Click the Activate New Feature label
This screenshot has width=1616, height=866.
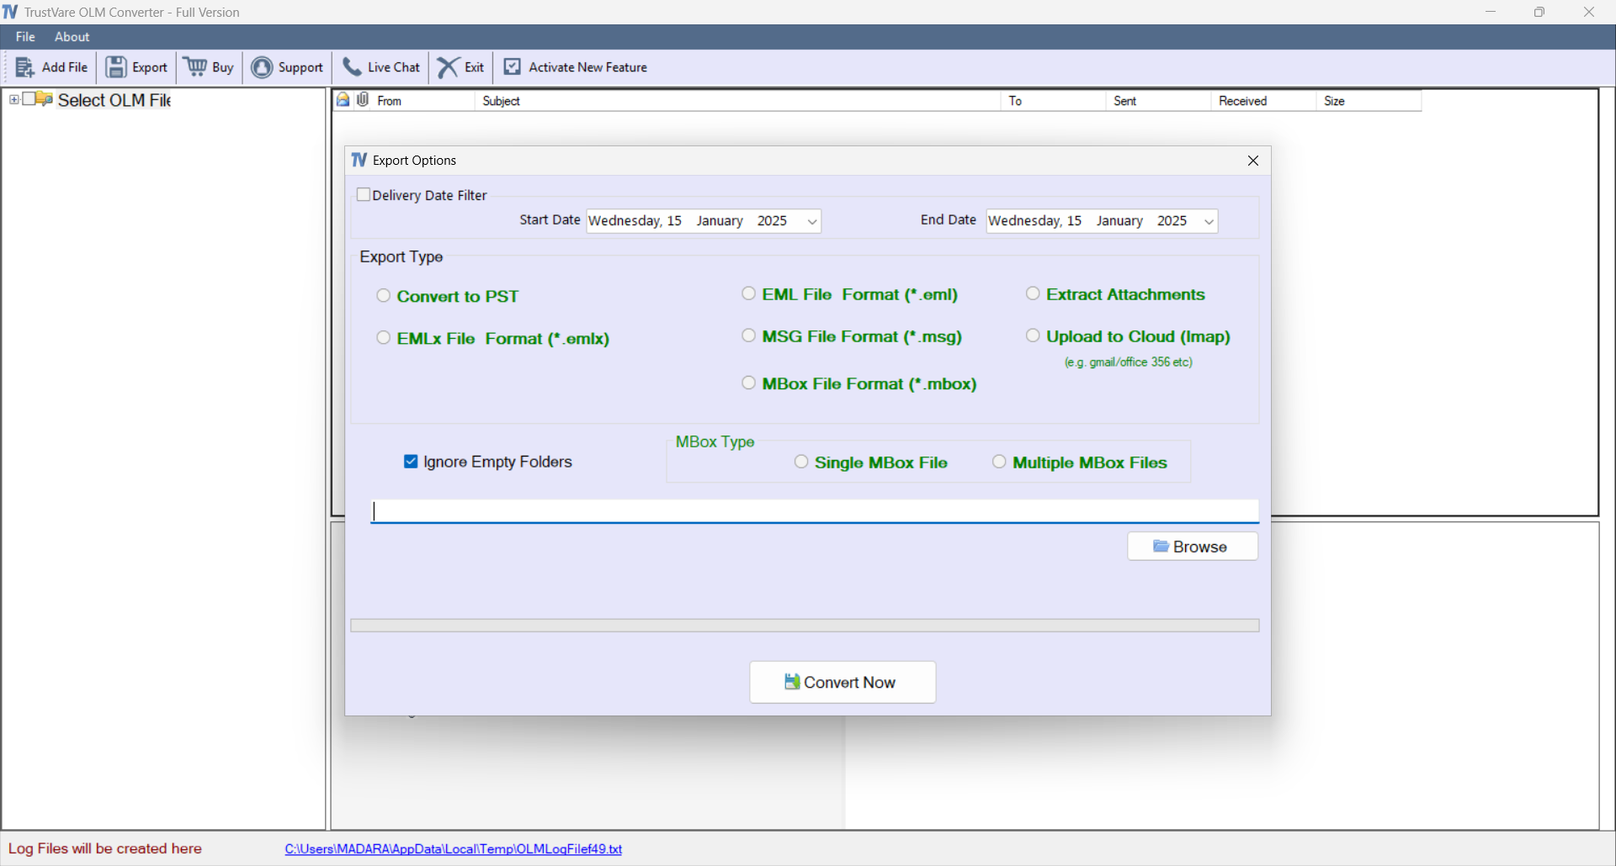[587, 67]
